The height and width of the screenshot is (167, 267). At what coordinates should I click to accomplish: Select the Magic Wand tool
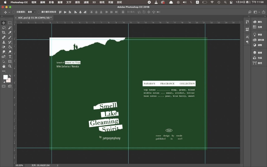(10, 28)
